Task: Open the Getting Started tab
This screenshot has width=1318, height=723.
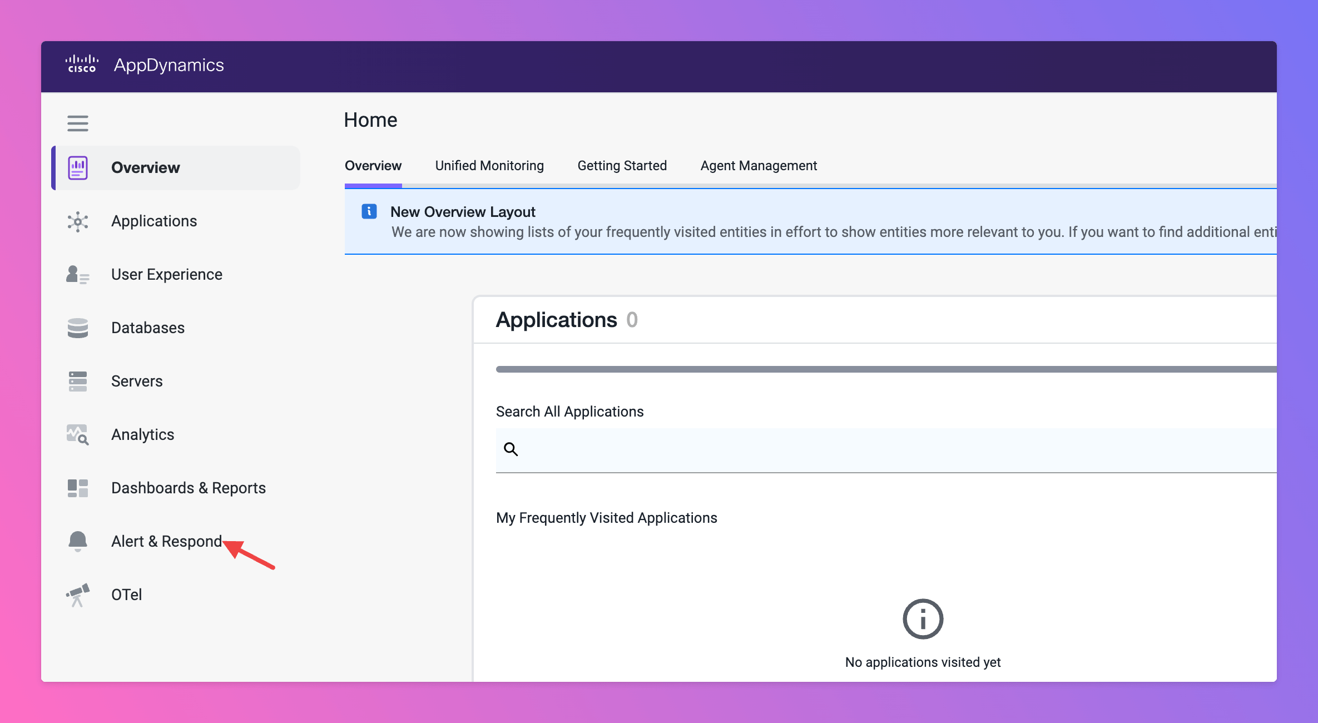Action: (622, 166)
